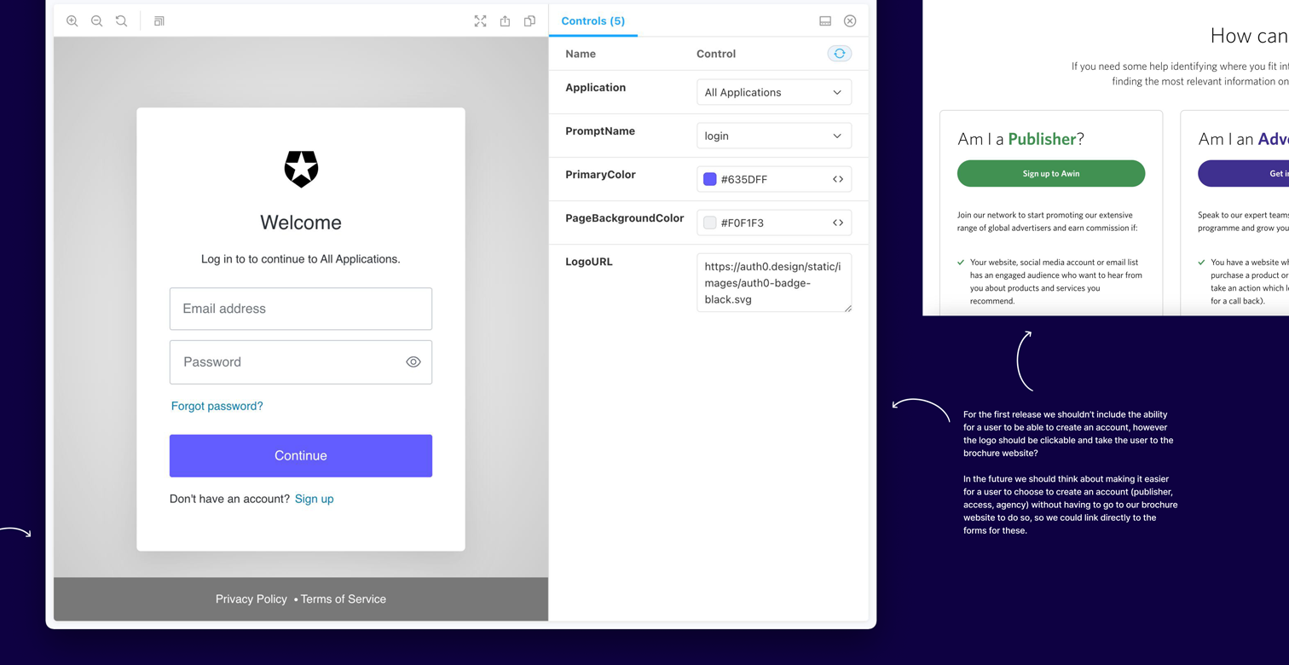
Task: Click the Sign up link
Action: pyautogui.click(x=314, y=499)
